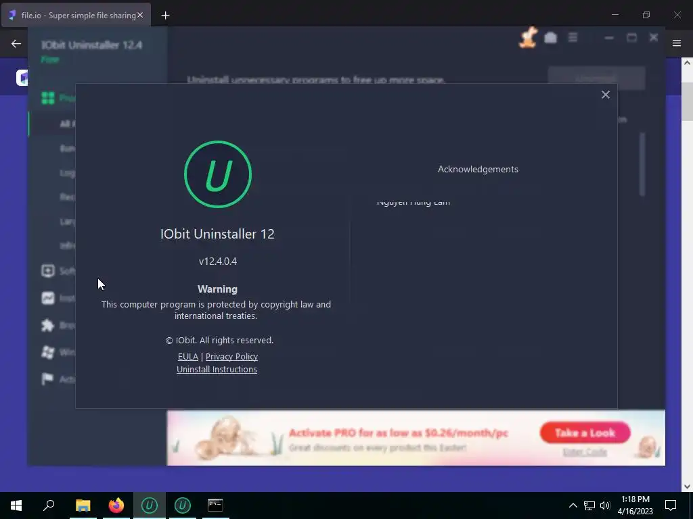Open the rabbit promo icon in IObit title bar
Image resolution: width=693 pixels, height=519 pixels.
tap(528, 38)
